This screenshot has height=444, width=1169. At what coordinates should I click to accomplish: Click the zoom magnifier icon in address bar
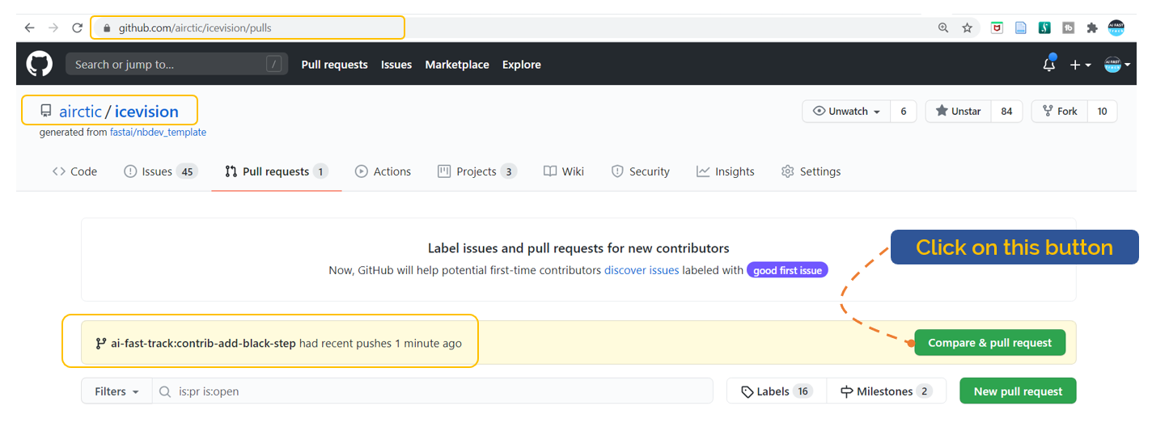click(943, 27)
